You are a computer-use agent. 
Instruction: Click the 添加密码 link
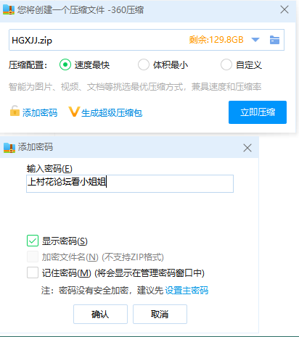click(x=40, y=112)
